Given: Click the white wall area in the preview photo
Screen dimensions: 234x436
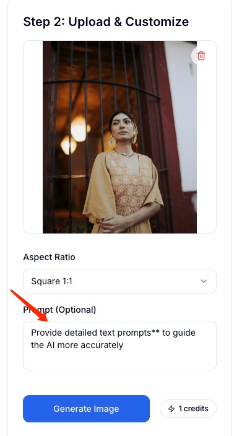Looking at the screenshot, I should 181,111.
